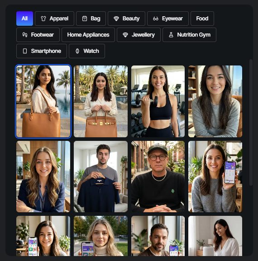
Task: Filter templates by Beauty
Action: (126, 19)
